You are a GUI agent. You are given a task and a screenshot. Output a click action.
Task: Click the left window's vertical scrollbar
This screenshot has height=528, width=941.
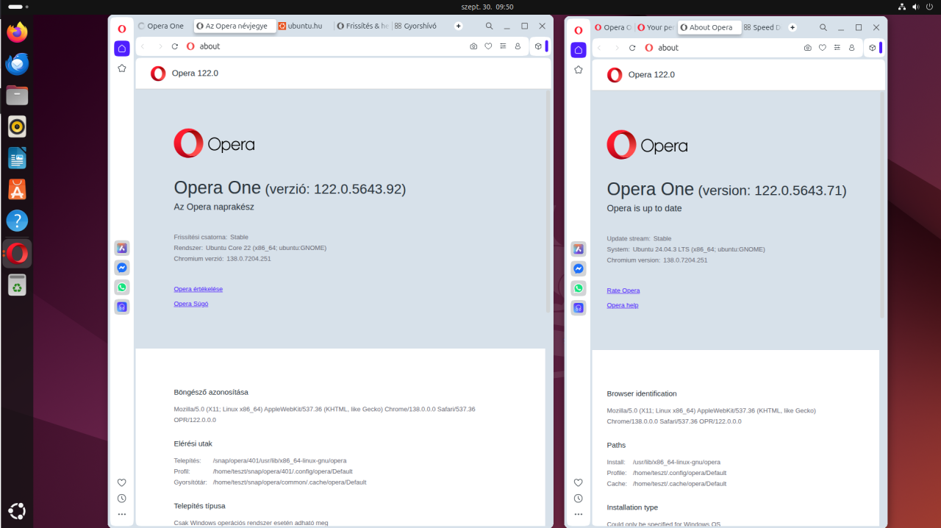click(548, 199)
